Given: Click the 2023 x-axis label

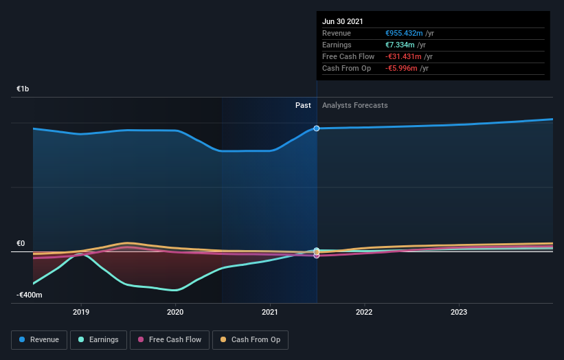Looking at the screenshot, I should tap(459, 312).
